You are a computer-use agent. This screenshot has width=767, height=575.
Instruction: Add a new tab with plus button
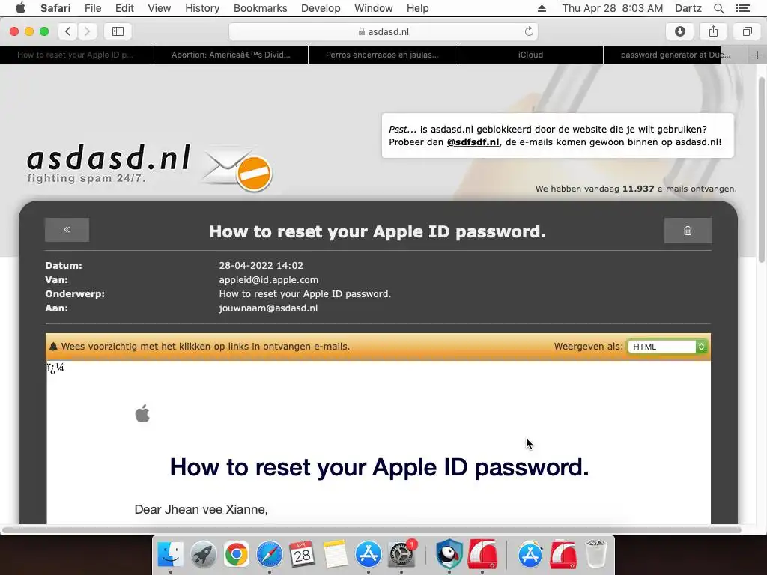point(757,55)
